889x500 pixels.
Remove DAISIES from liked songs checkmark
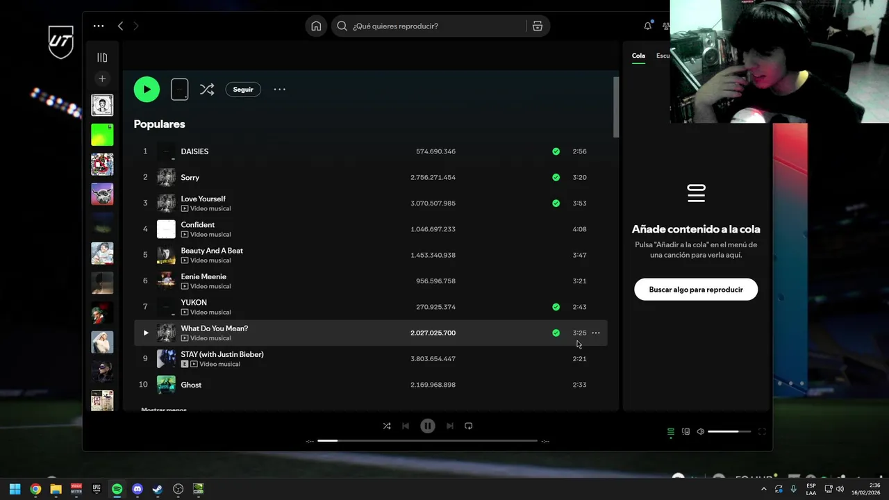coord(556,151)
